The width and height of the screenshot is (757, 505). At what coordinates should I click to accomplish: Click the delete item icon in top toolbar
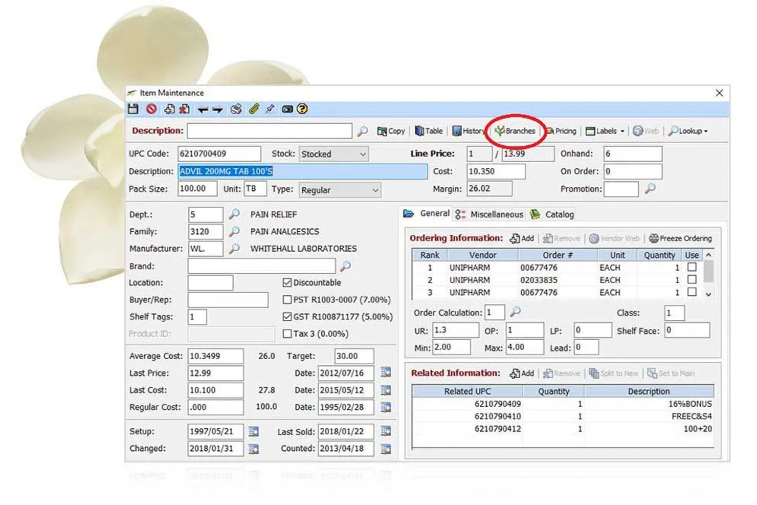(x=185, y=109)
